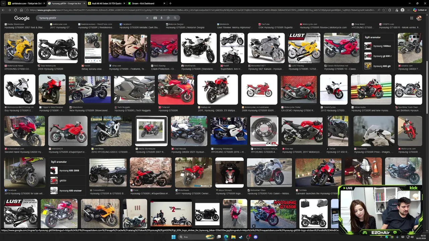Show hidden system tray icons chevron
Viewport: 429px width, 241px height.
click(x=381, y=237)
